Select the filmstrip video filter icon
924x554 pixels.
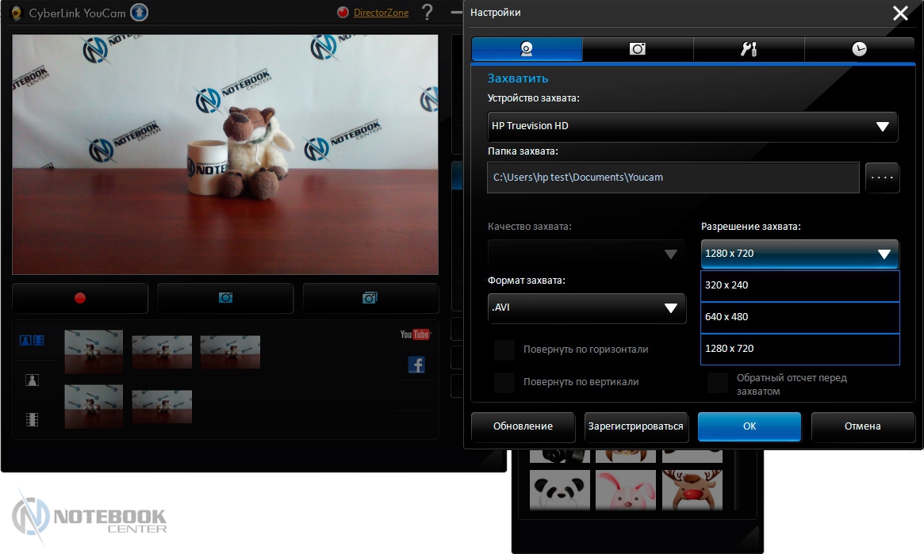point(32,420)
